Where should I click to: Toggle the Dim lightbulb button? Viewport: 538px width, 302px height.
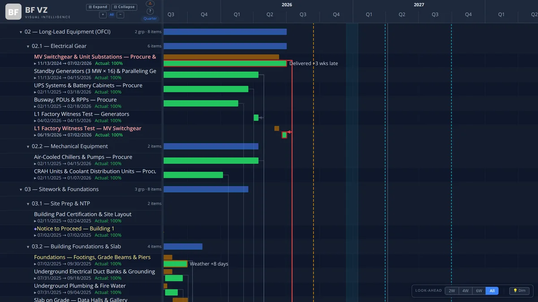point(519,291)
